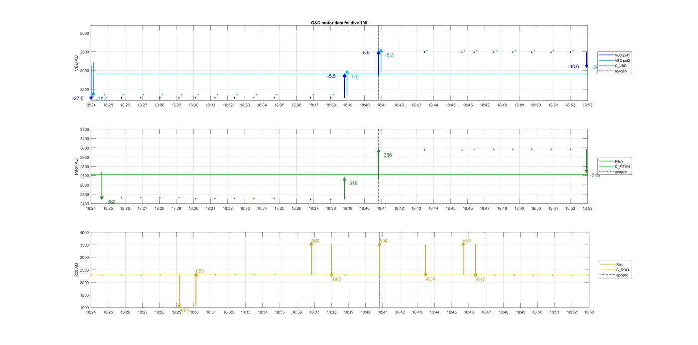The width and height of the screenshot is (698, 345).
Task: Select the 'Pitch AD' y-axis label
Action: tap(76, 167)
